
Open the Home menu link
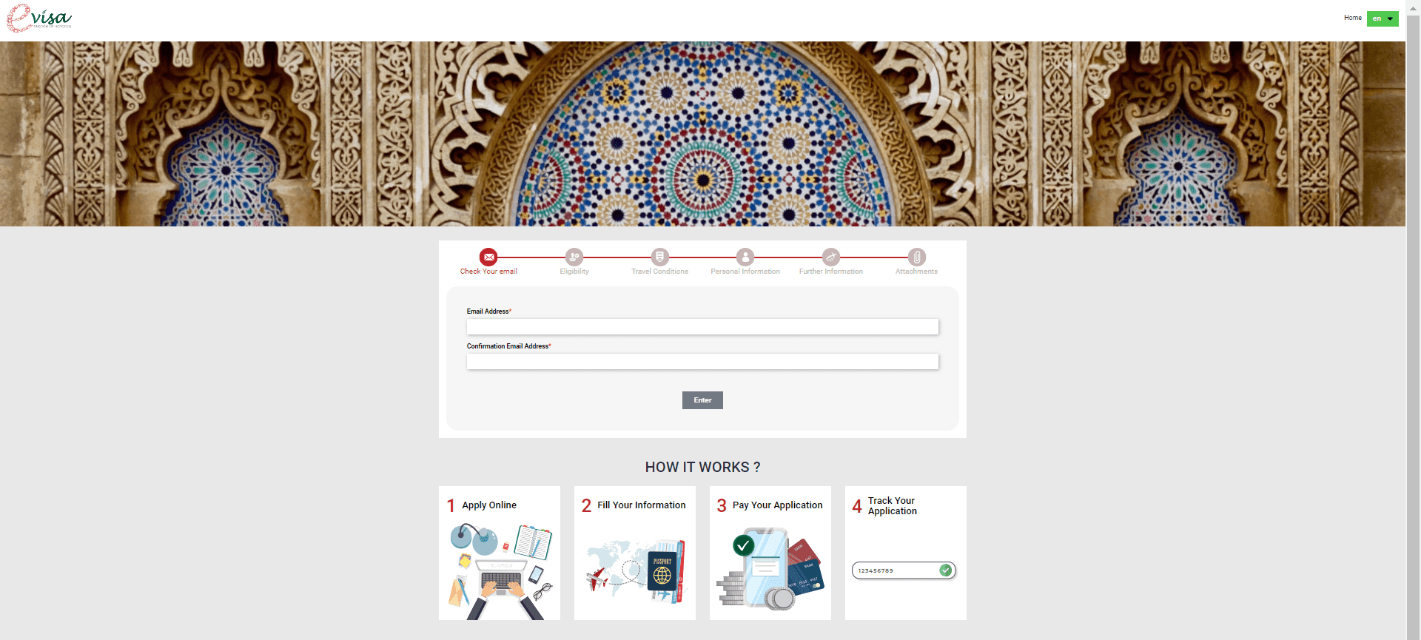pos(1352,18)
